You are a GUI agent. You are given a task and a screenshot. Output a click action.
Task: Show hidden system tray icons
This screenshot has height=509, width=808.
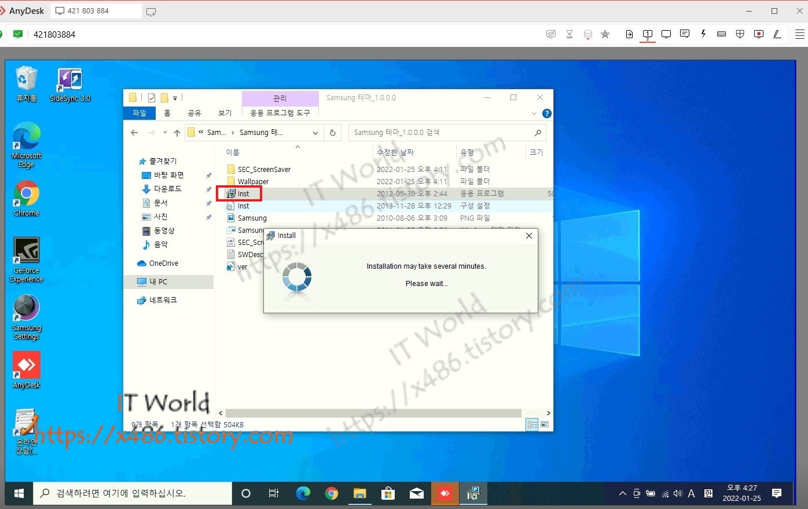[x=623, y=493]
